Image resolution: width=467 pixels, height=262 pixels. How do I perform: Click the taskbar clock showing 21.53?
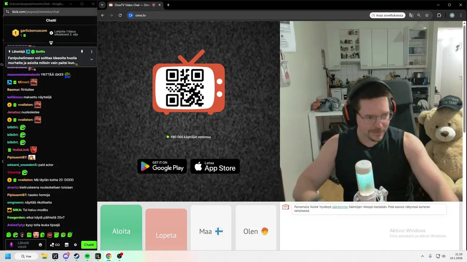click(x=456, y=256)
